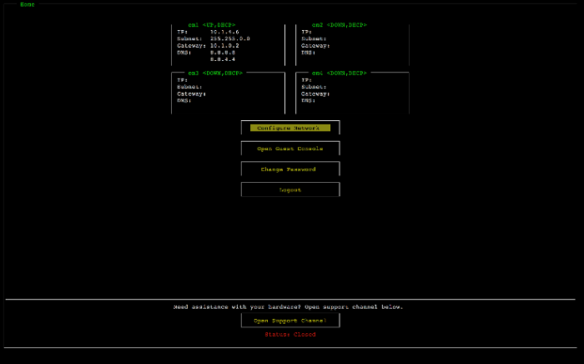Click the em1 gateway value 10.1.0.2
This screenshot has height=364, width=584.
click(224, 45)
